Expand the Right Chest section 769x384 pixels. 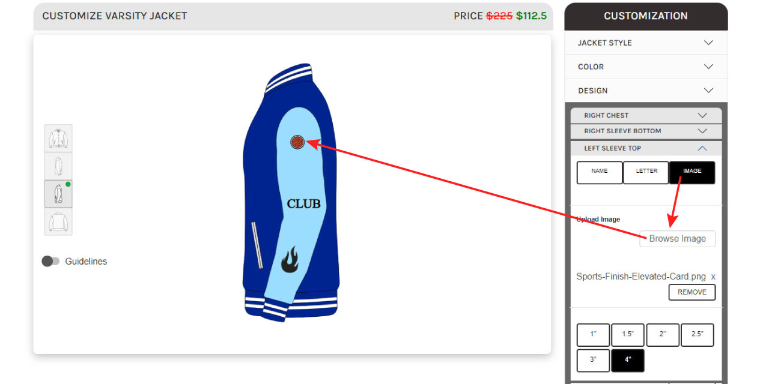point(646,115)
